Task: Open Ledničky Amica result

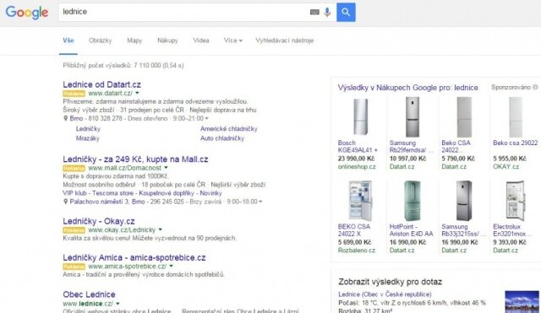Action: (x=134, y=257)
